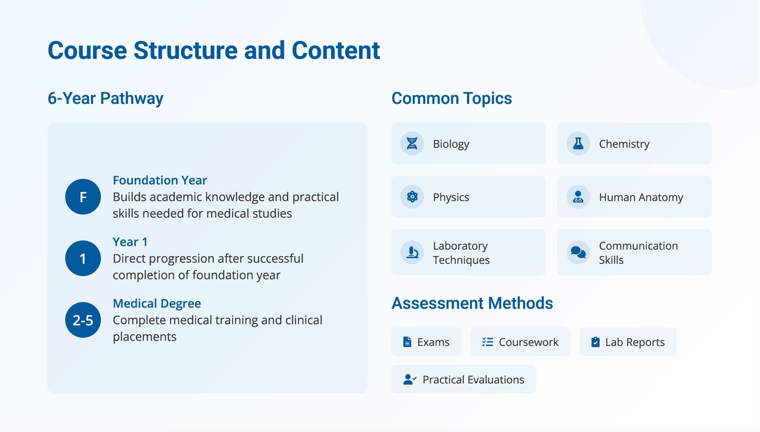Click the Practical Evaluations user-check icon
Screen dimensions: 760x432
(410, 379)
